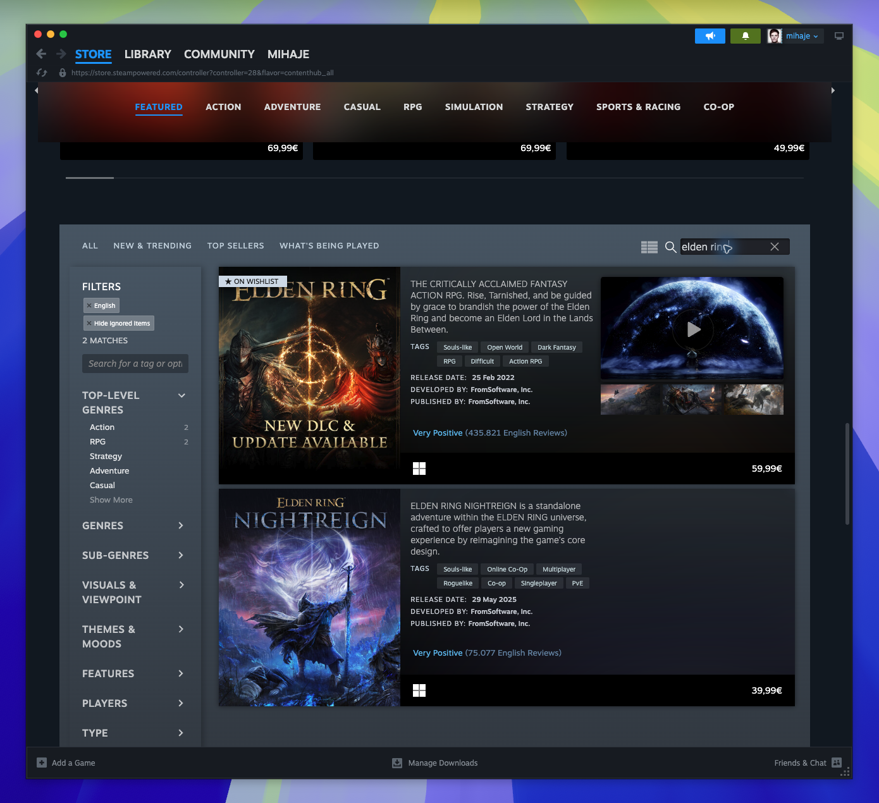The height and width of the screenshot is (803, 879).
Task: Switch to Big Picture mode monitor icon
Action: (x=839, y=36)
